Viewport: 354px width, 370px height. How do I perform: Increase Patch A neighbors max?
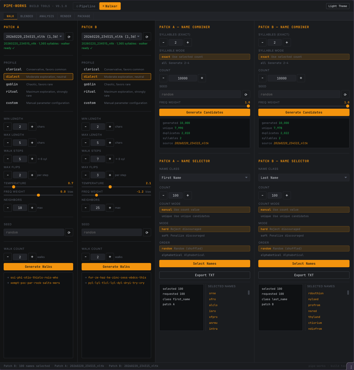point(32,208)
